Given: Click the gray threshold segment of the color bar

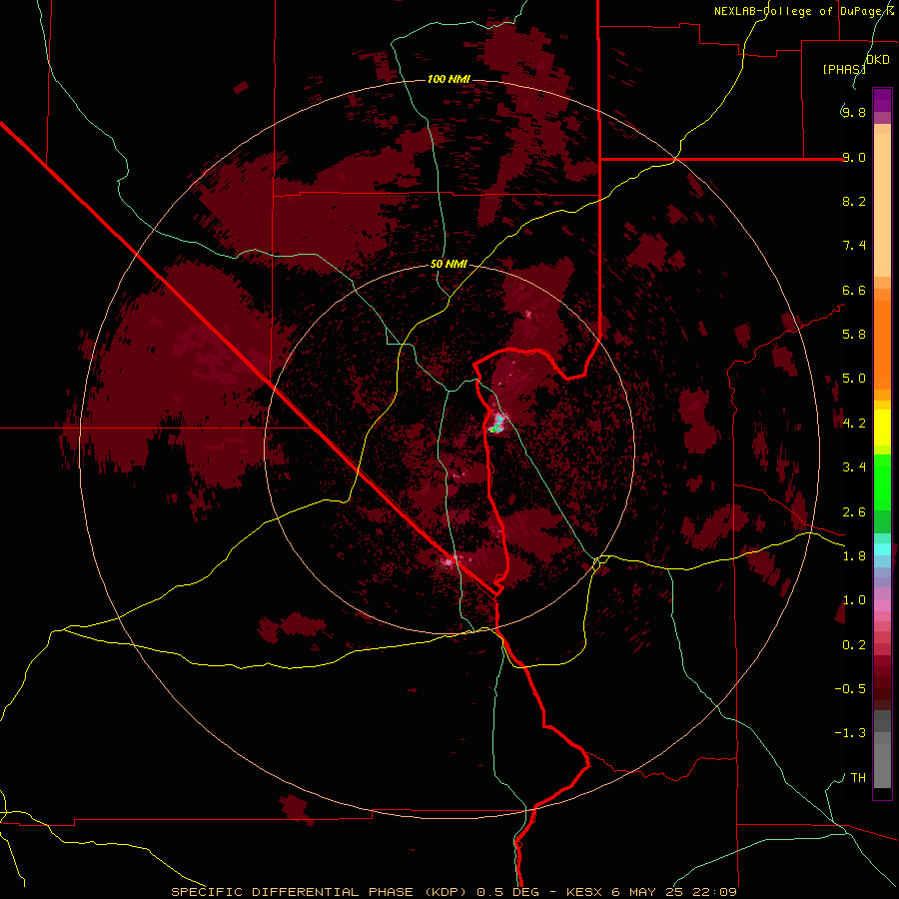Looking at the screenshot, I should coord(882,749).
